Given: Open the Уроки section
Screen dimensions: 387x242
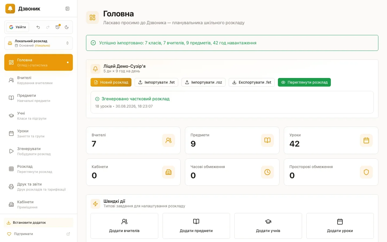Looking at the screenshot, I should 38,133.
